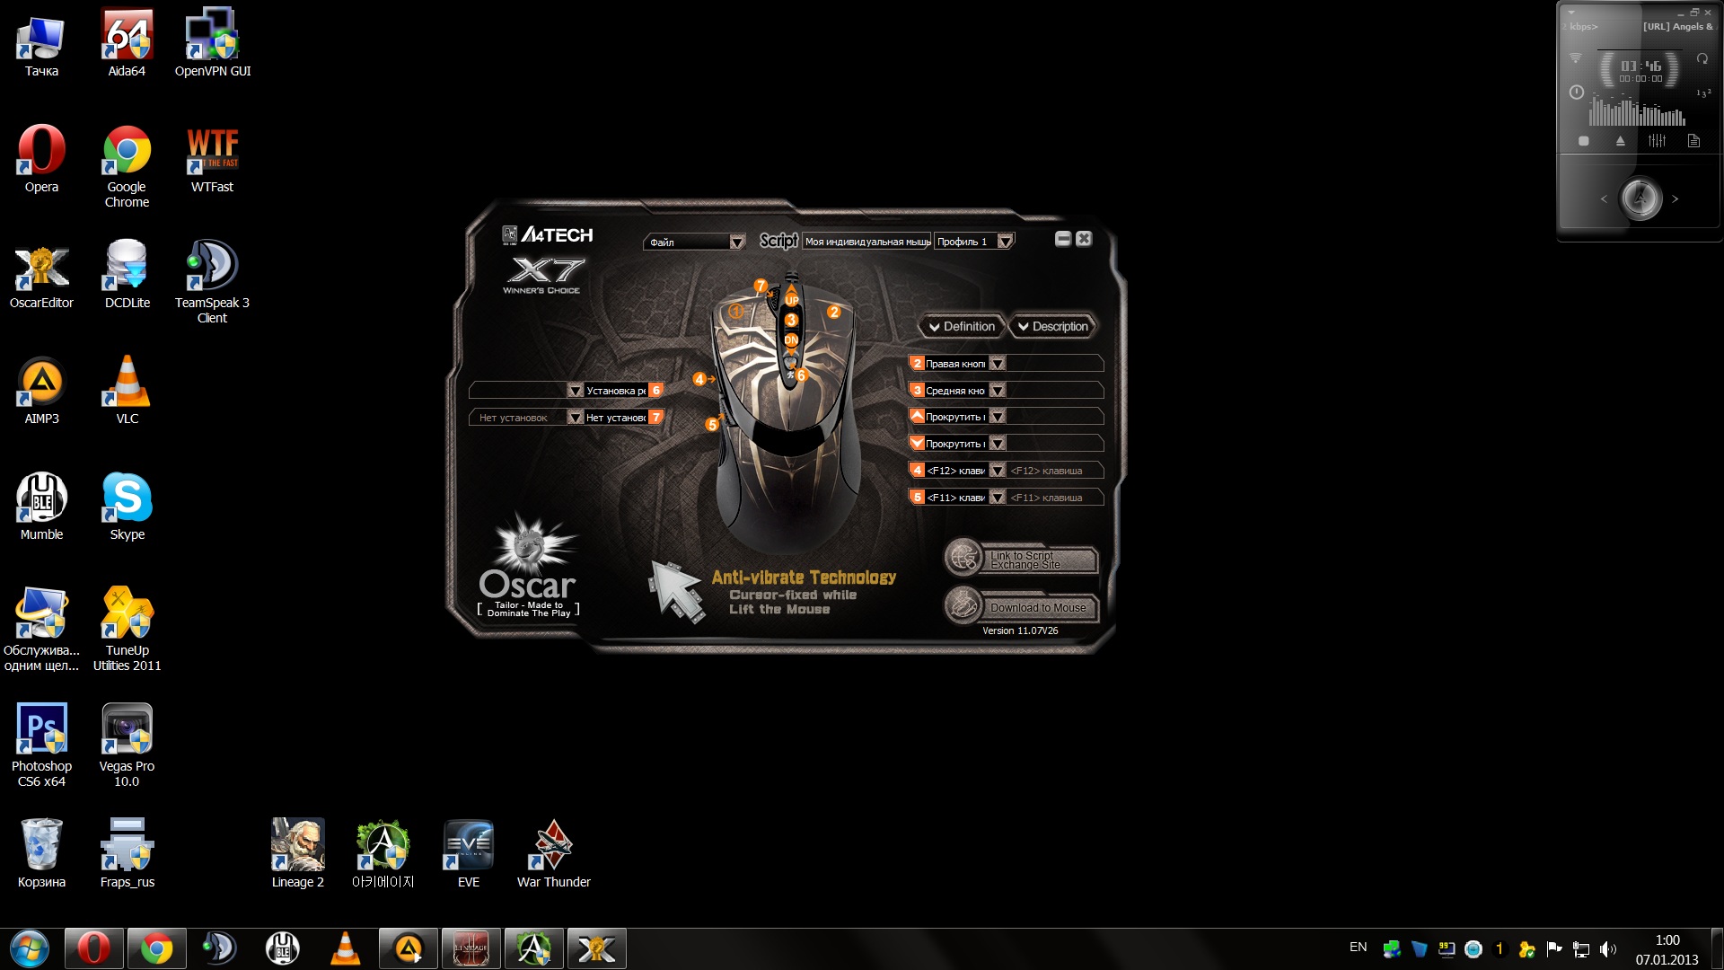Click the AIMP time display 03:46

pyautogui.click(x=1640, y=66)
